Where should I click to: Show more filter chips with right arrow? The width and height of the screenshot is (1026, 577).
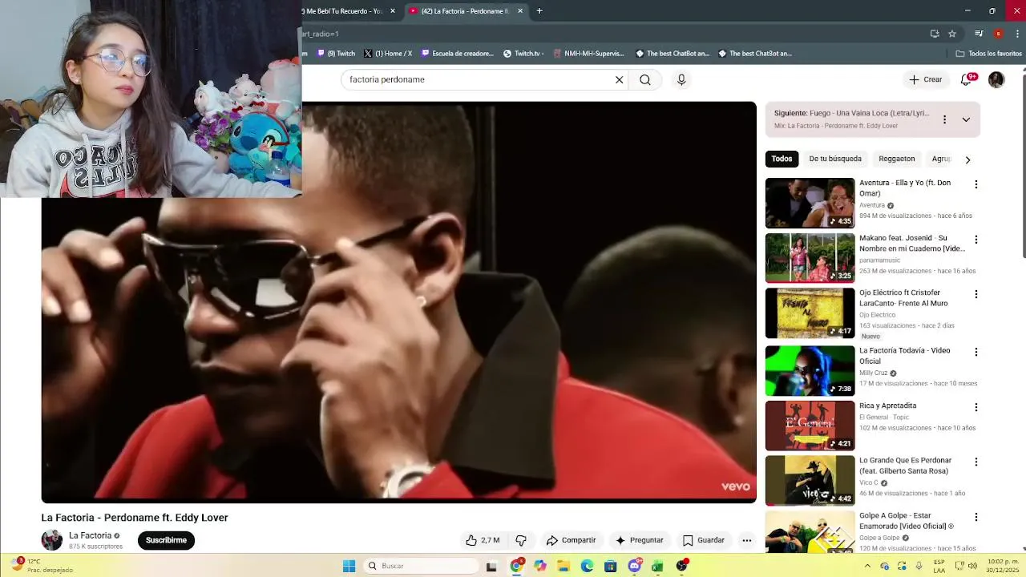tap(967, 159)
